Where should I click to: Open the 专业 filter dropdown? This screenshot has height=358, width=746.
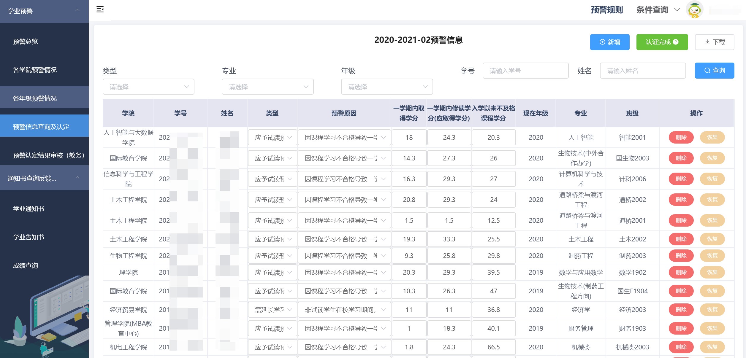coord(267,87)
